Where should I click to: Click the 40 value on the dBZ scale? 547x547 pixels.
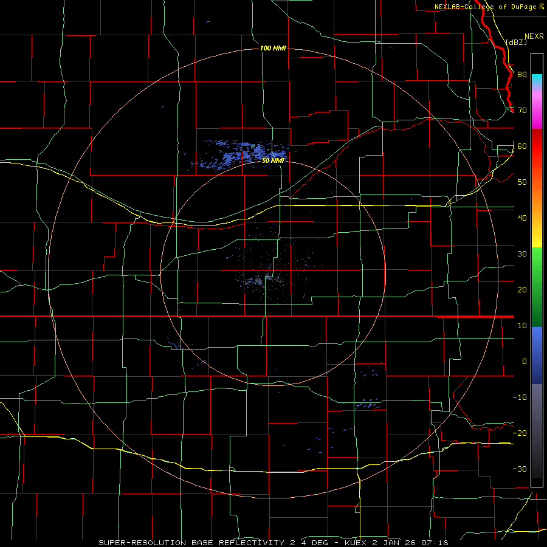(522, 218)
